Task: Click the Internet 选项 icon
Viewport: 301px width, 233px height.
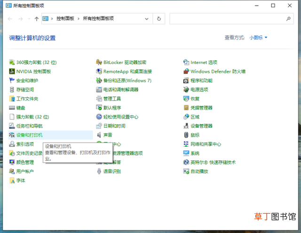Action: point(186,62)
